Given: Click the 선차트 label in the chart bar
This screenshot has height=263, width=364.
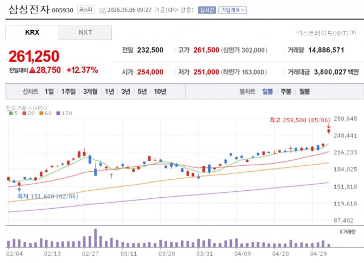Looking at the screenshot, I should point(30,91).
